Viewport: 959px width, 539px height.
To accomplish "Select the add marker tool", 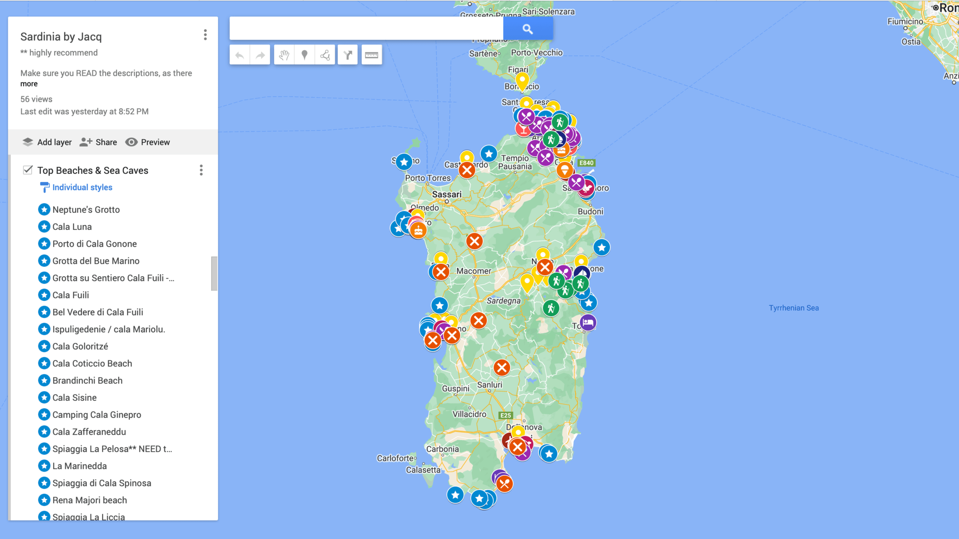I will point(304,55).
